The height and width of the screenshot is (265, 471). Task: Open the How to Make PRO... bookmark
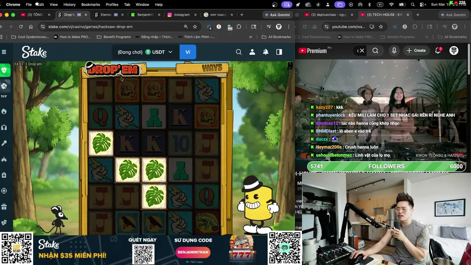coord(73,37)
